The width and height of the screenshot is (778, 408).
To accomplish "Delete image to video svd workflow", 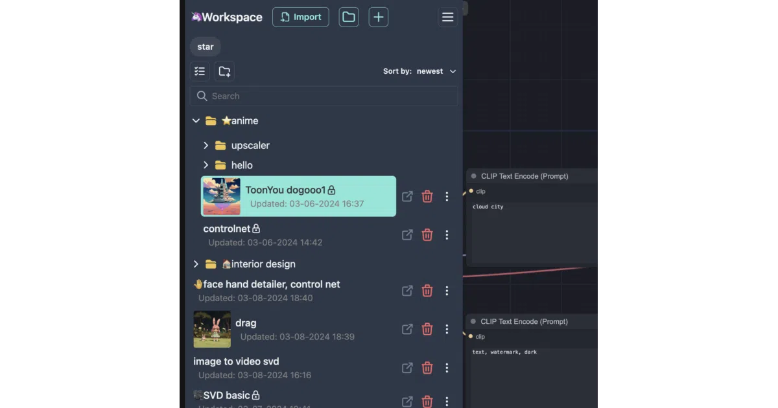I will [427, 368].
